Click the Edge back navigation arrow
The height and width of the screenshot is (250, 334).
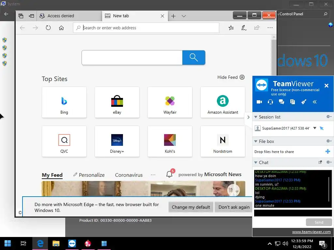click(x=23, y=28)
